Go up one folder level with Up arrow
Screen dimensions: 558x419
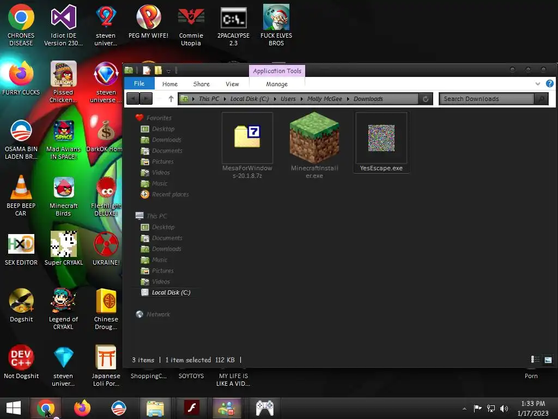pyautogui.click(x=171, y=99)
